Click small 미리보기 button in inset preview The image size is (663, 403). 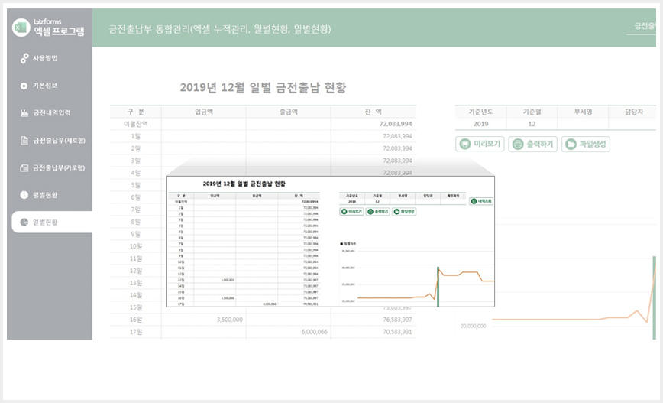(352, 211)
